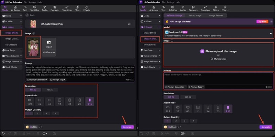Image resolution: width=275 pixels, height=137 pixels.
Task: Delete the uploaded image thumbnail
Action: [x=36, y=47]
